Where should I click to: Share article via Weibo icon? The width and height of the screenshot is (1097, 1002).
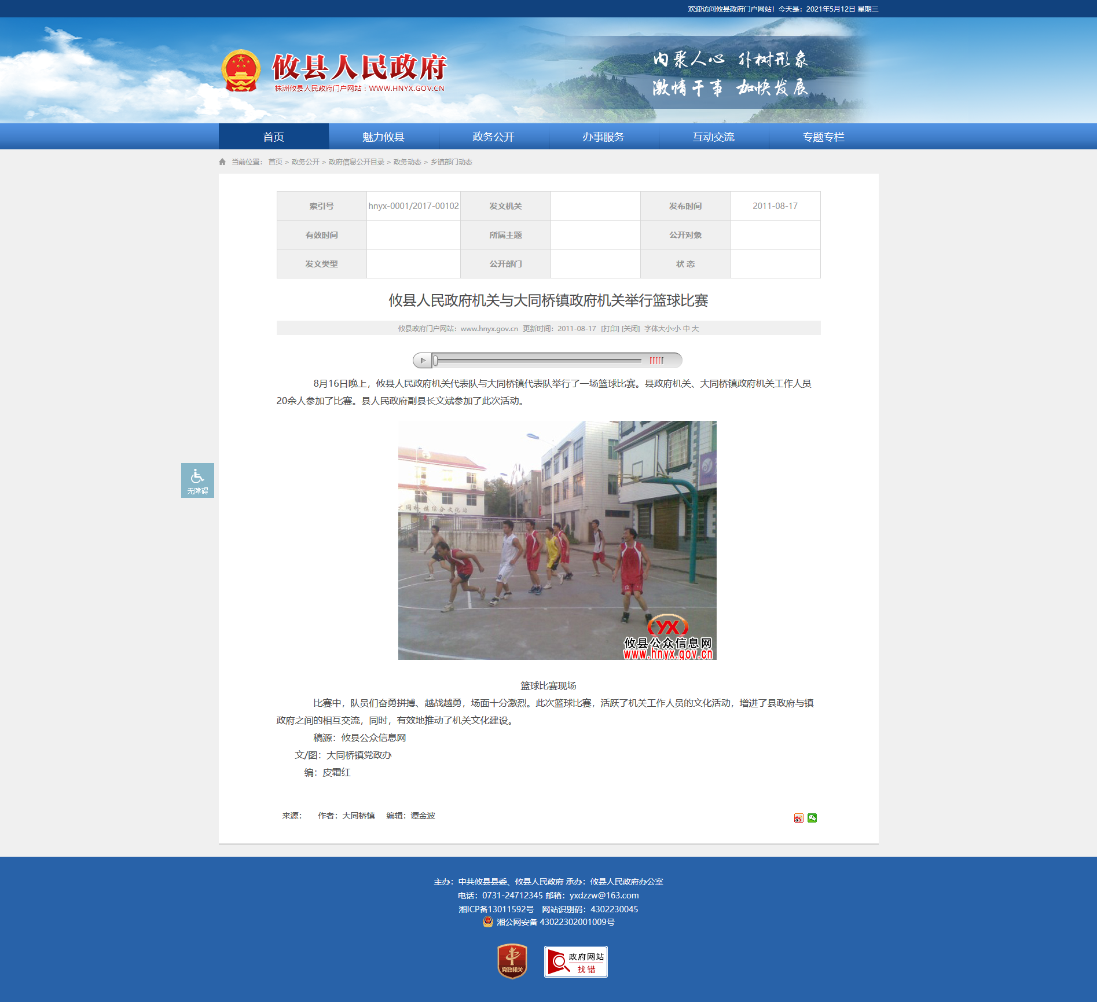798,818
